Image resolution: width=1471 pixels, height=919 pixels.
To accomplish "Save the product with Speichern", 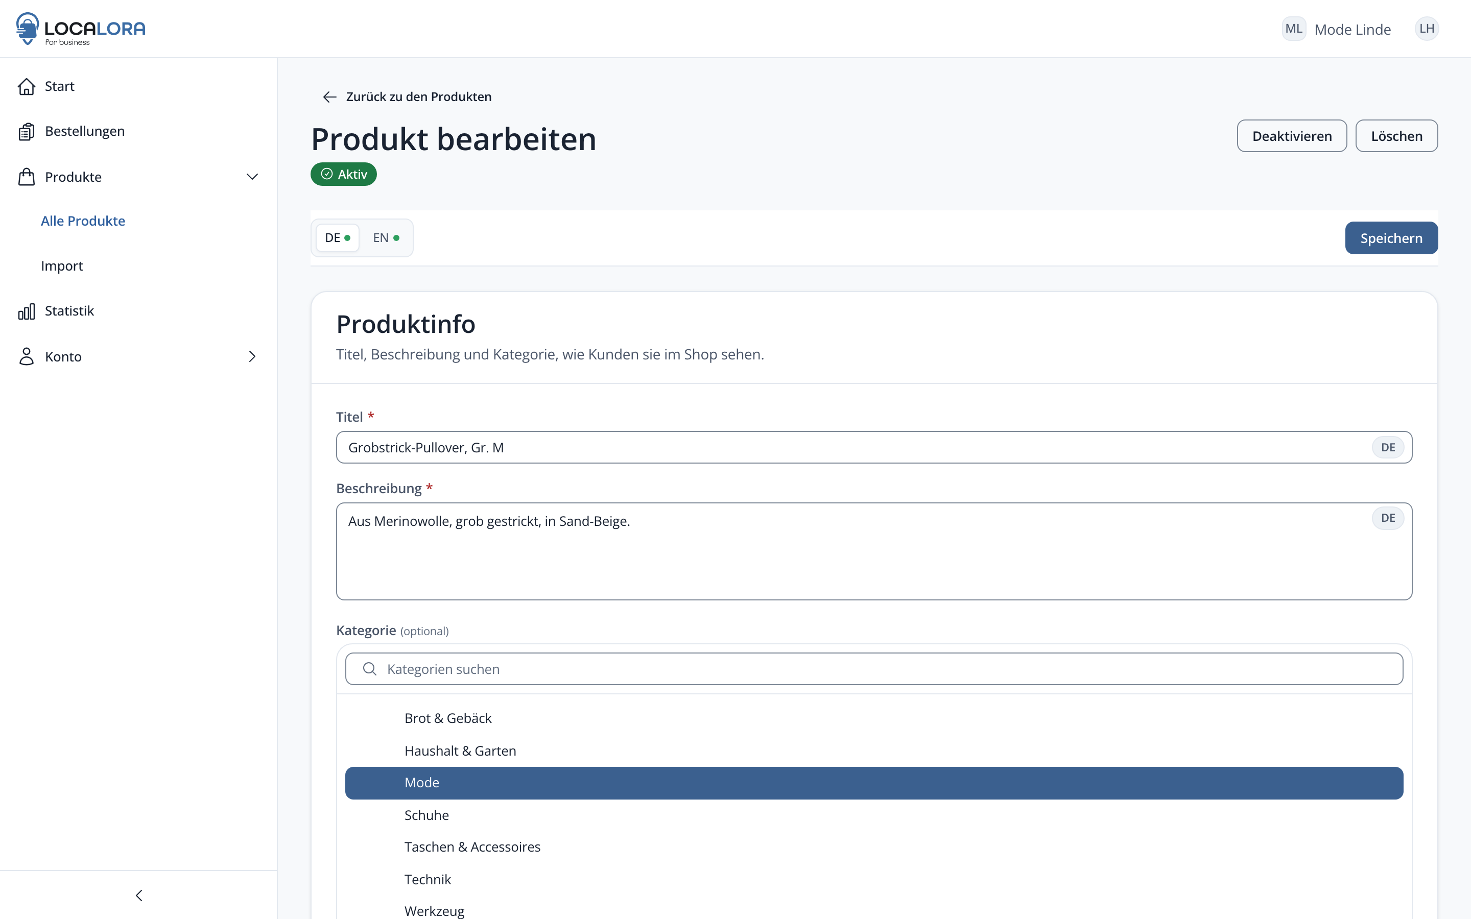I will [x=1391, y=238].
